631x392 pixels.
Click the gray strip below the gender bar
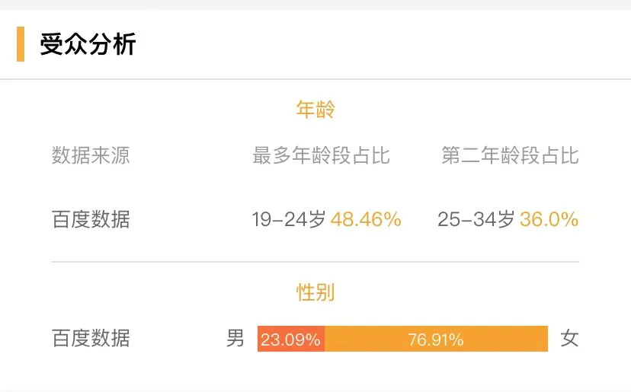point(315,390)
